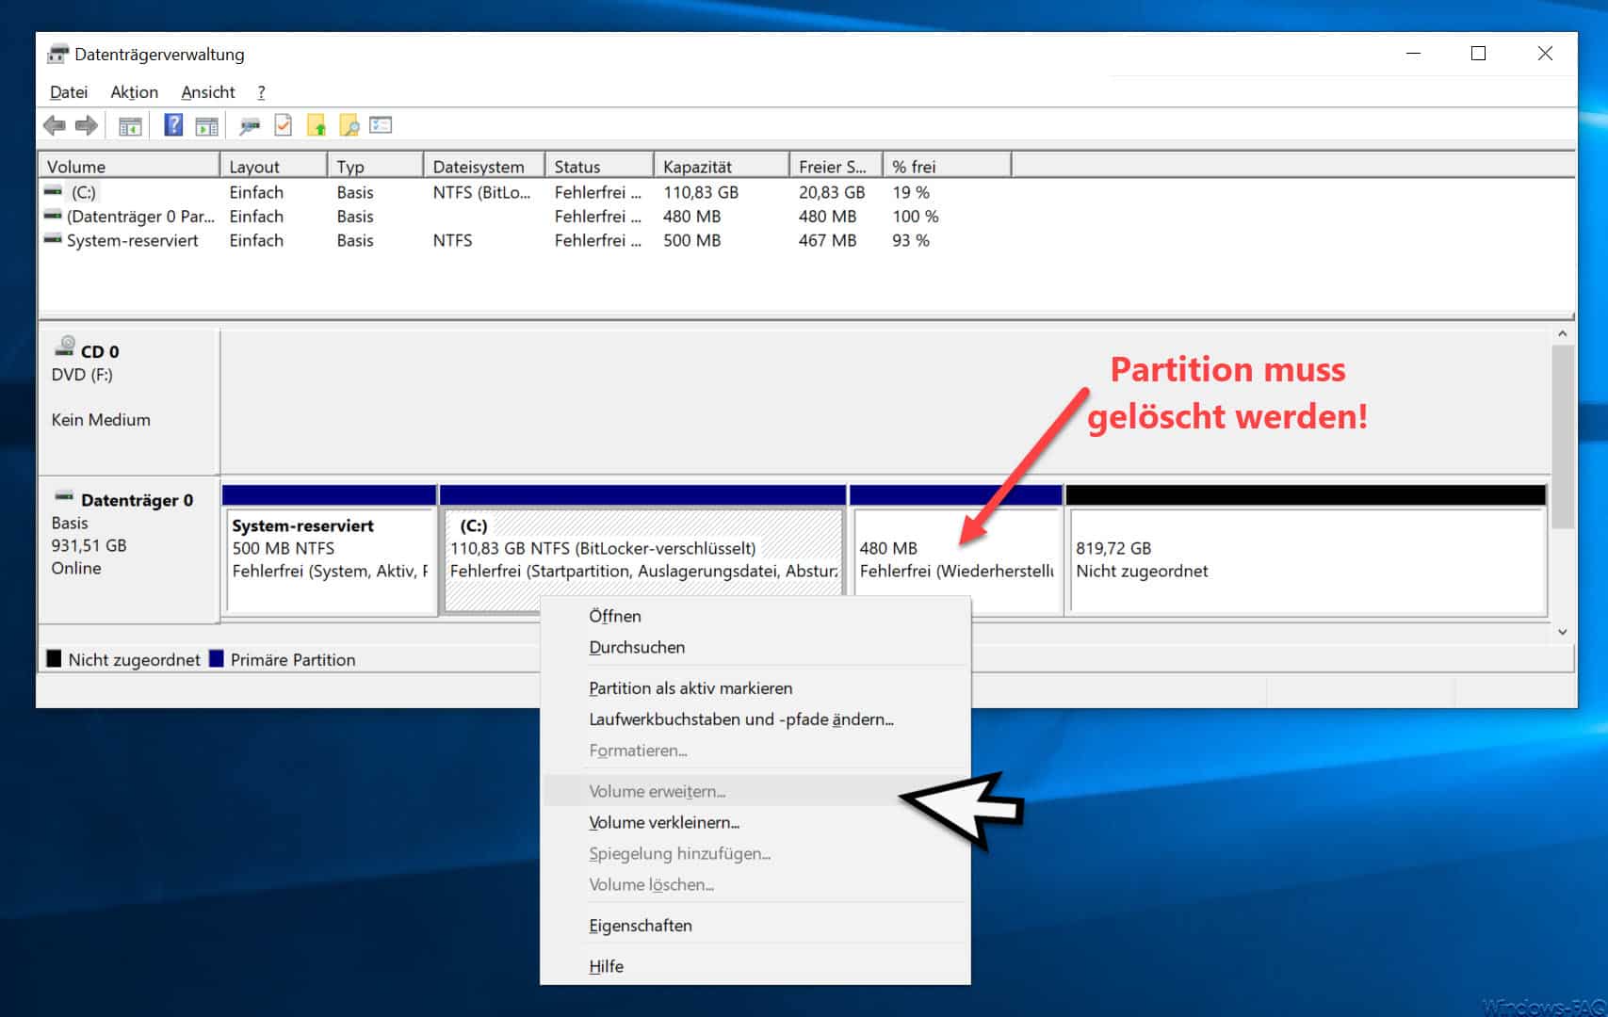Open the Aktion menu
The width and height of the screenshot is (1608, 1017).
tap(134, 91)
